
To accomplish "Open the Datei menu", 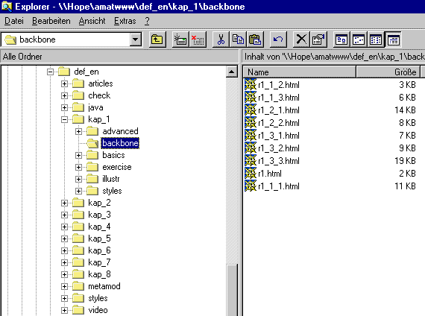I will point(14,21).
